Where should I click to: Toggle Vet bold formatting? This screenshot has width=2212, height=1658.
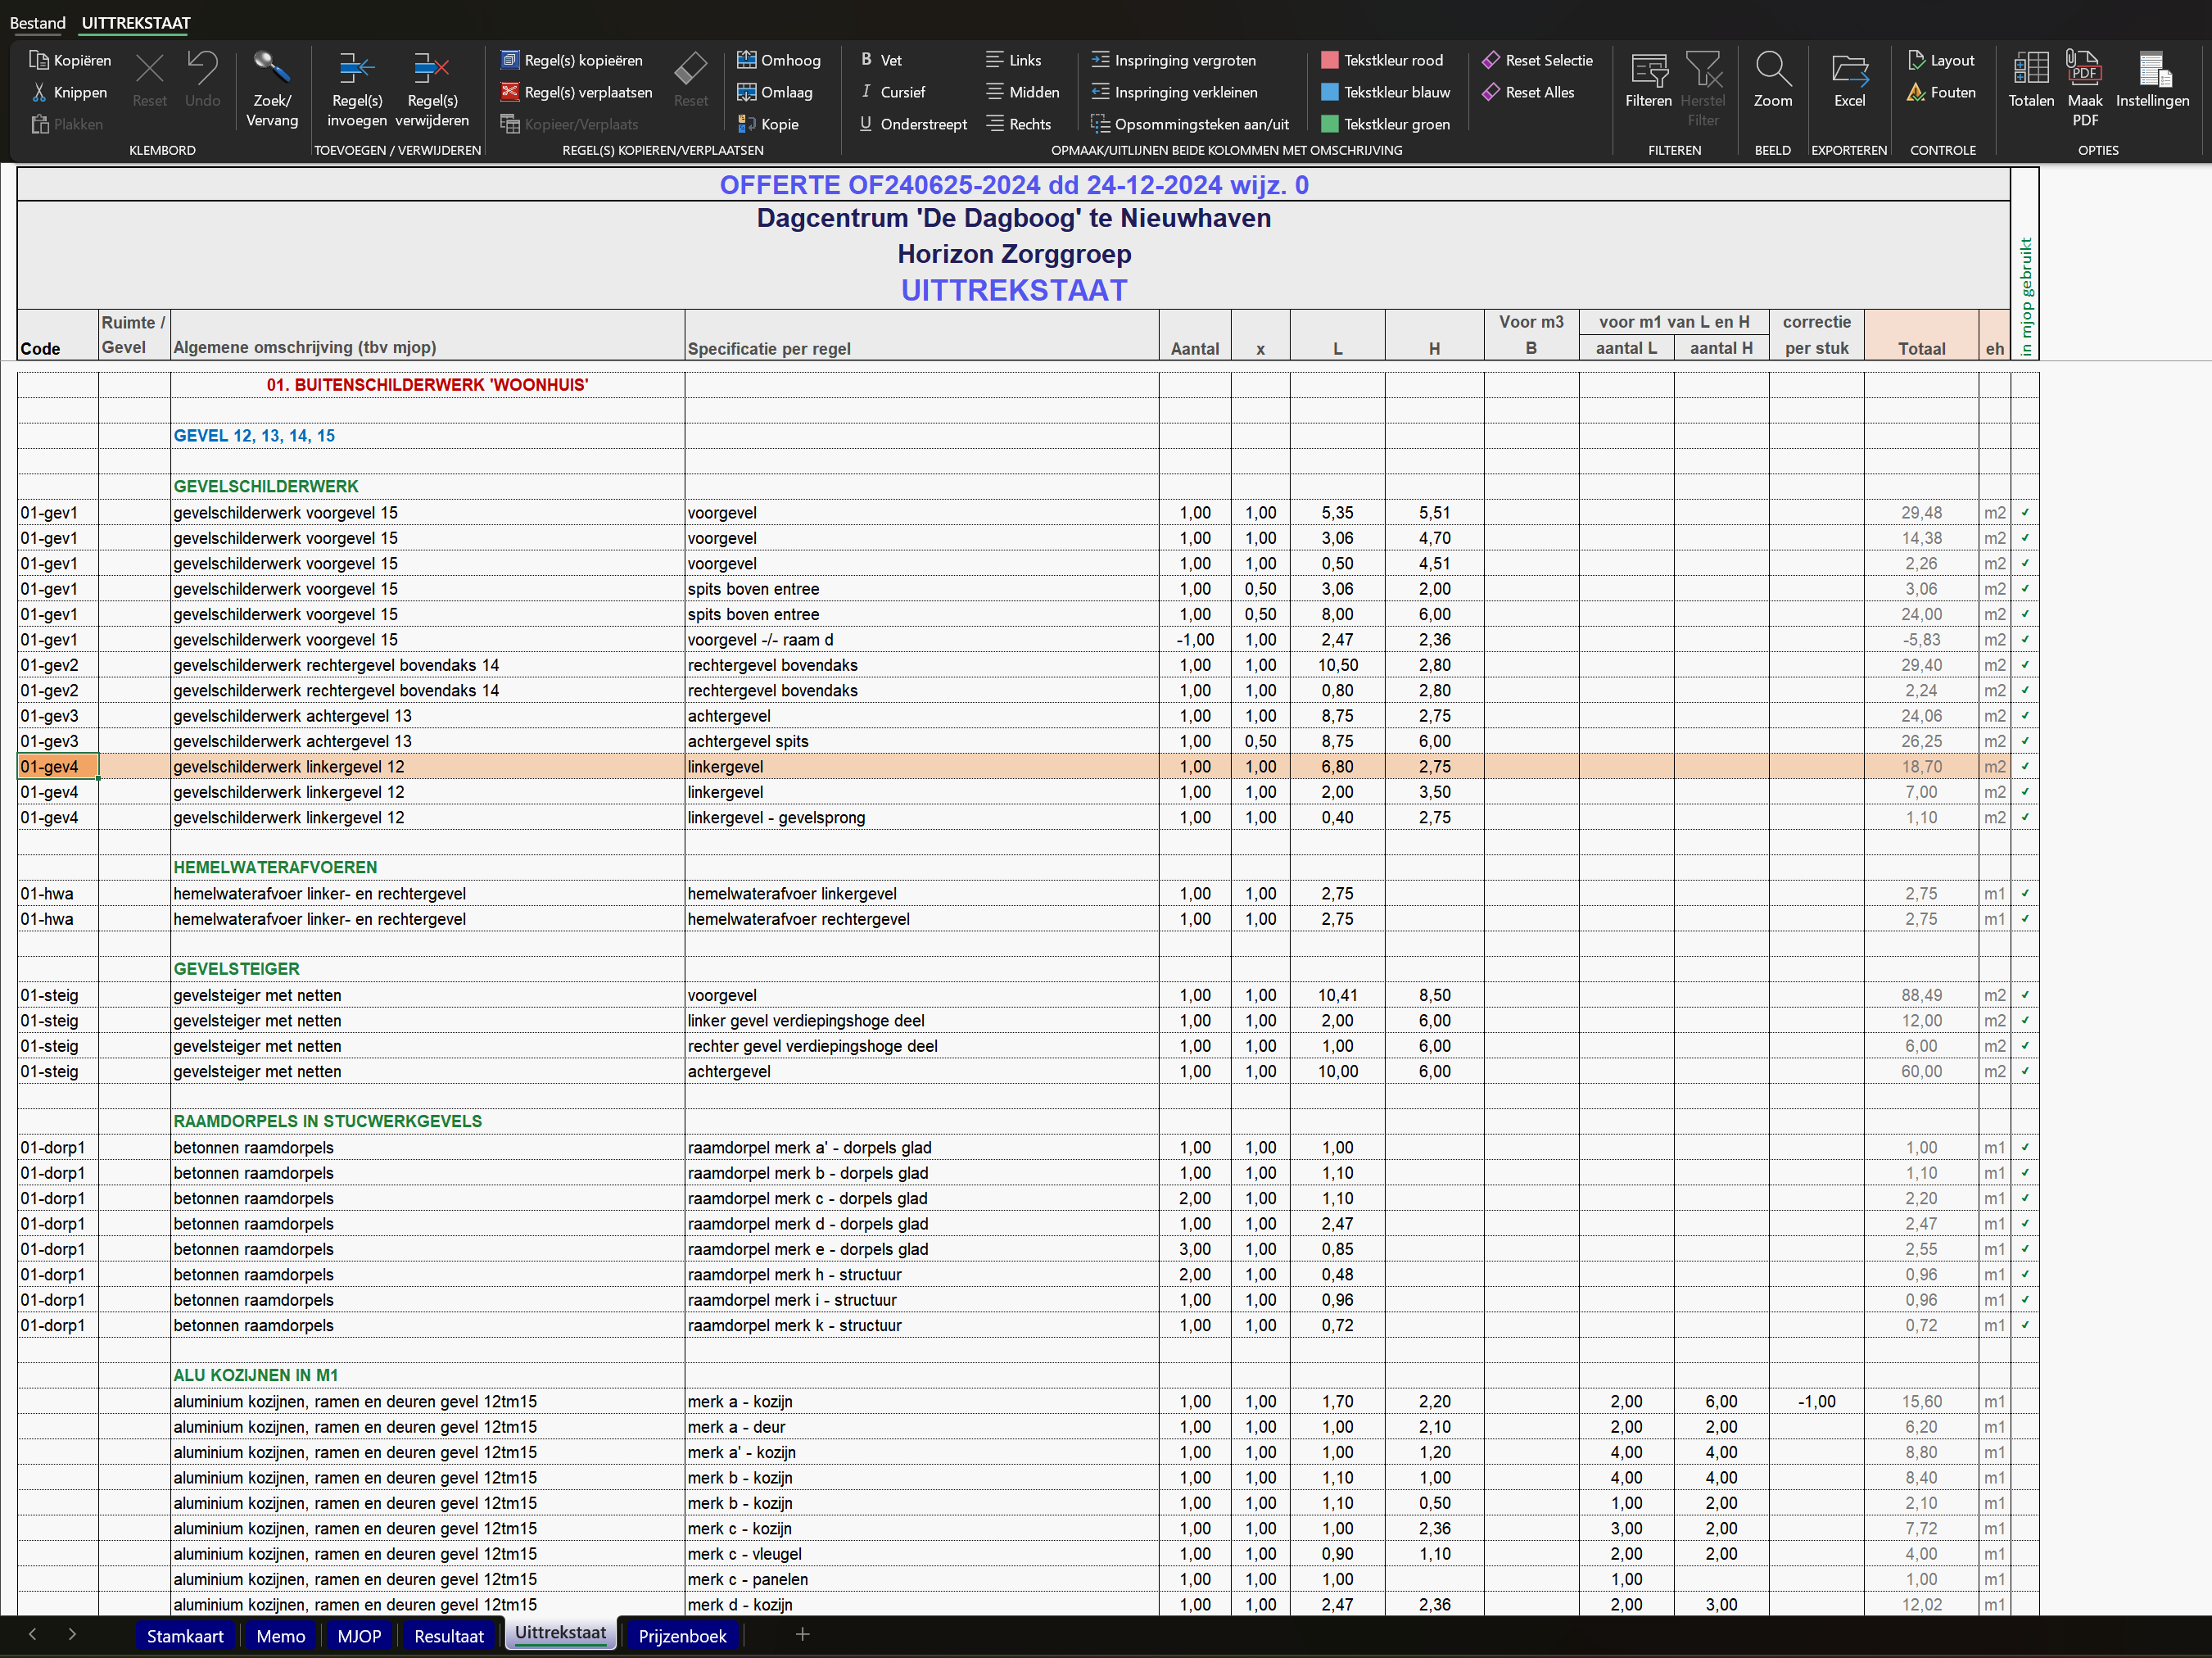pyautogui.click(x=881, y=60)
